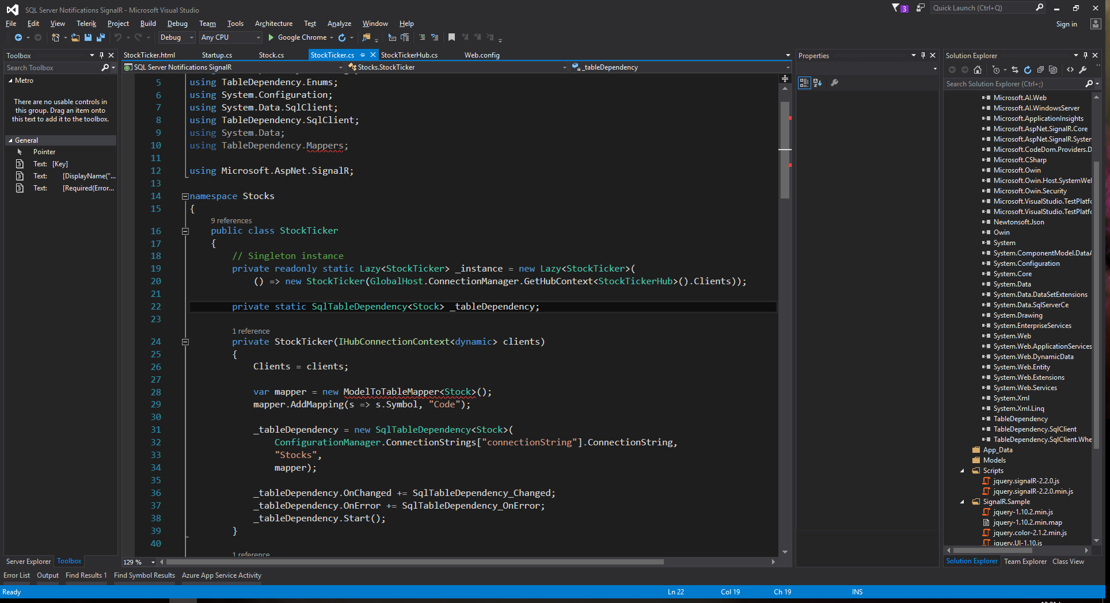The image size is (1110, 603).
Task: Refresh the Solution Explorer
Action: 1028,69
